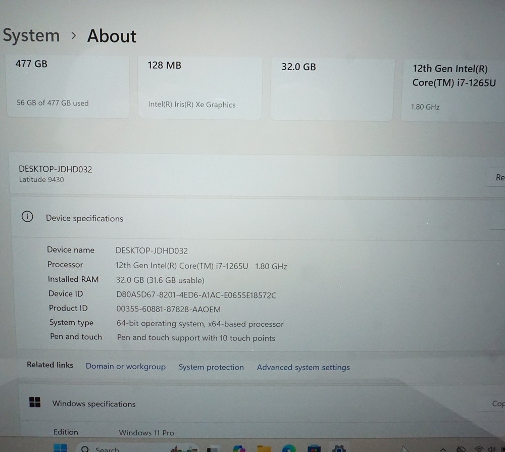The image size is (505, 452).
Task: Click the Windows specifications logo icon
Action: [35, 402]
